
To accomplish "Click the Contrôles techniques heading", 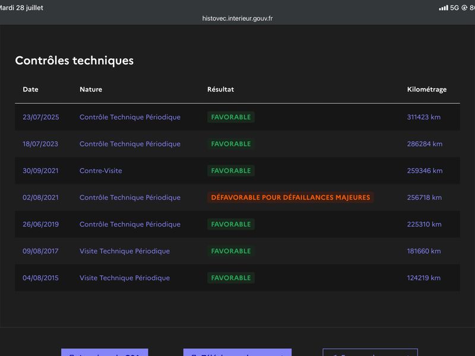I will 74,61.
